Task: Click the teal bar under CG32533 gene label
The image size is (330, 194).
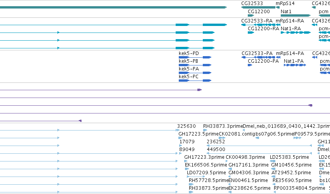Action: 258,7
